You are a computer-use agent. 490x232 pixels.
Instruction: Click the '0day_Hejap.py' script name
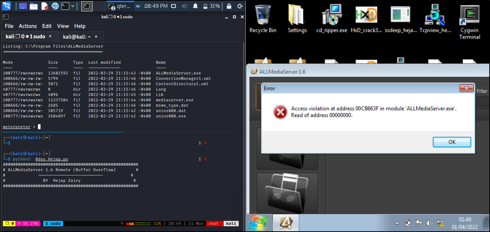[52, 159]
